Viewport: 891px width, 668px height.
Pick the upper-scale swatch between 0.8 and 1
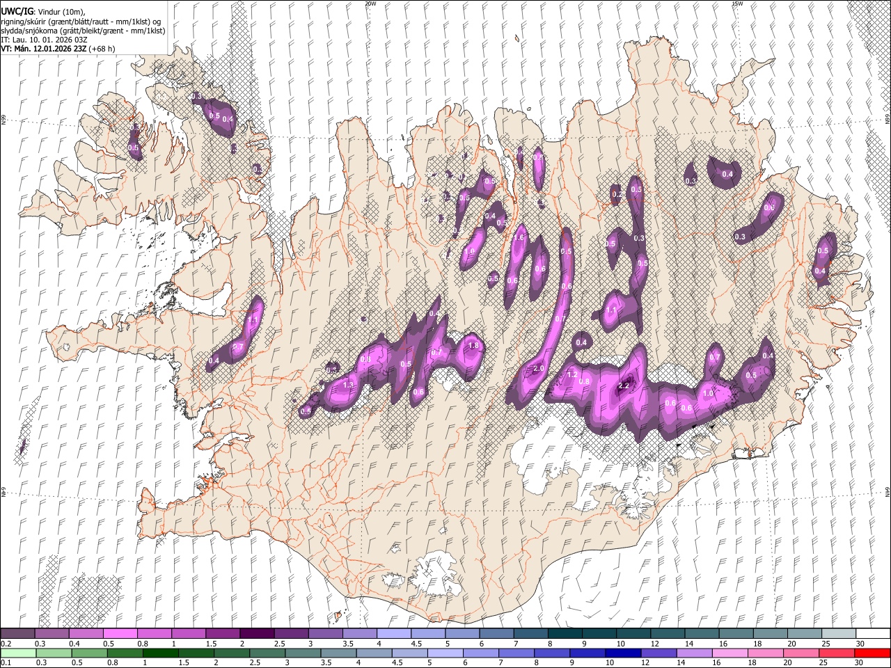[154, 633]
